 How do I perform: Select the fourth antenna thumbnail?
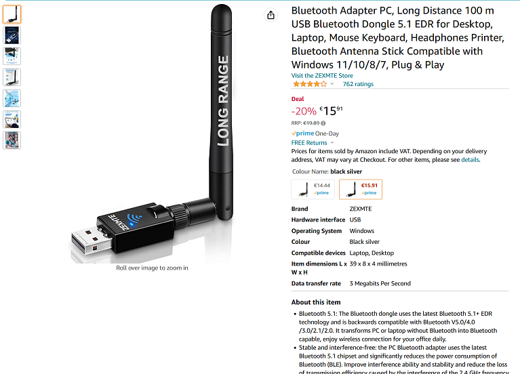pyautogui.click(x=12, y=77)
